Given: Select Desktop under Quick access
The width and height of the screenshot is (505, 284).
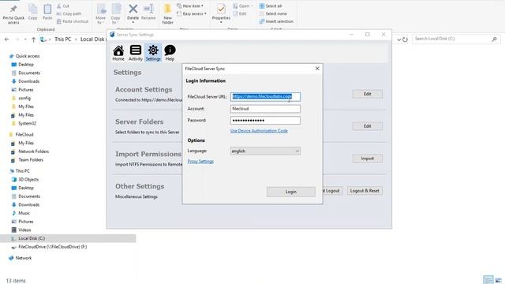Looking at the screenshot, I should (23, 65).
